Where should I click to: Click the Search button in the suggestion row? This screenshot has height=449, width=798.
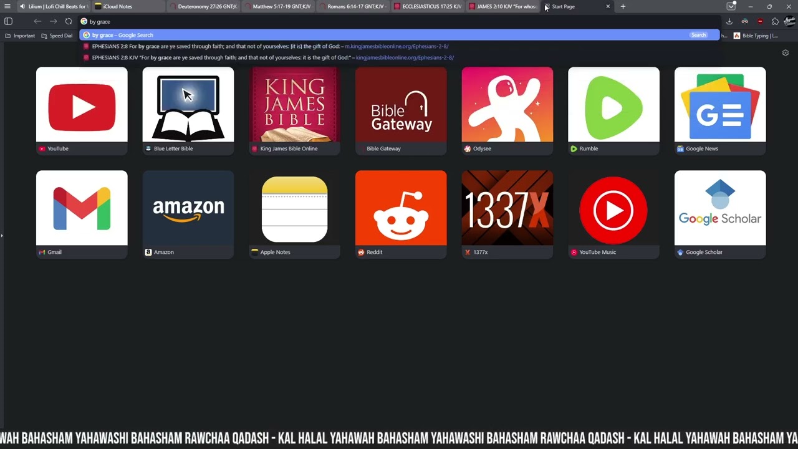pos(698,35)
